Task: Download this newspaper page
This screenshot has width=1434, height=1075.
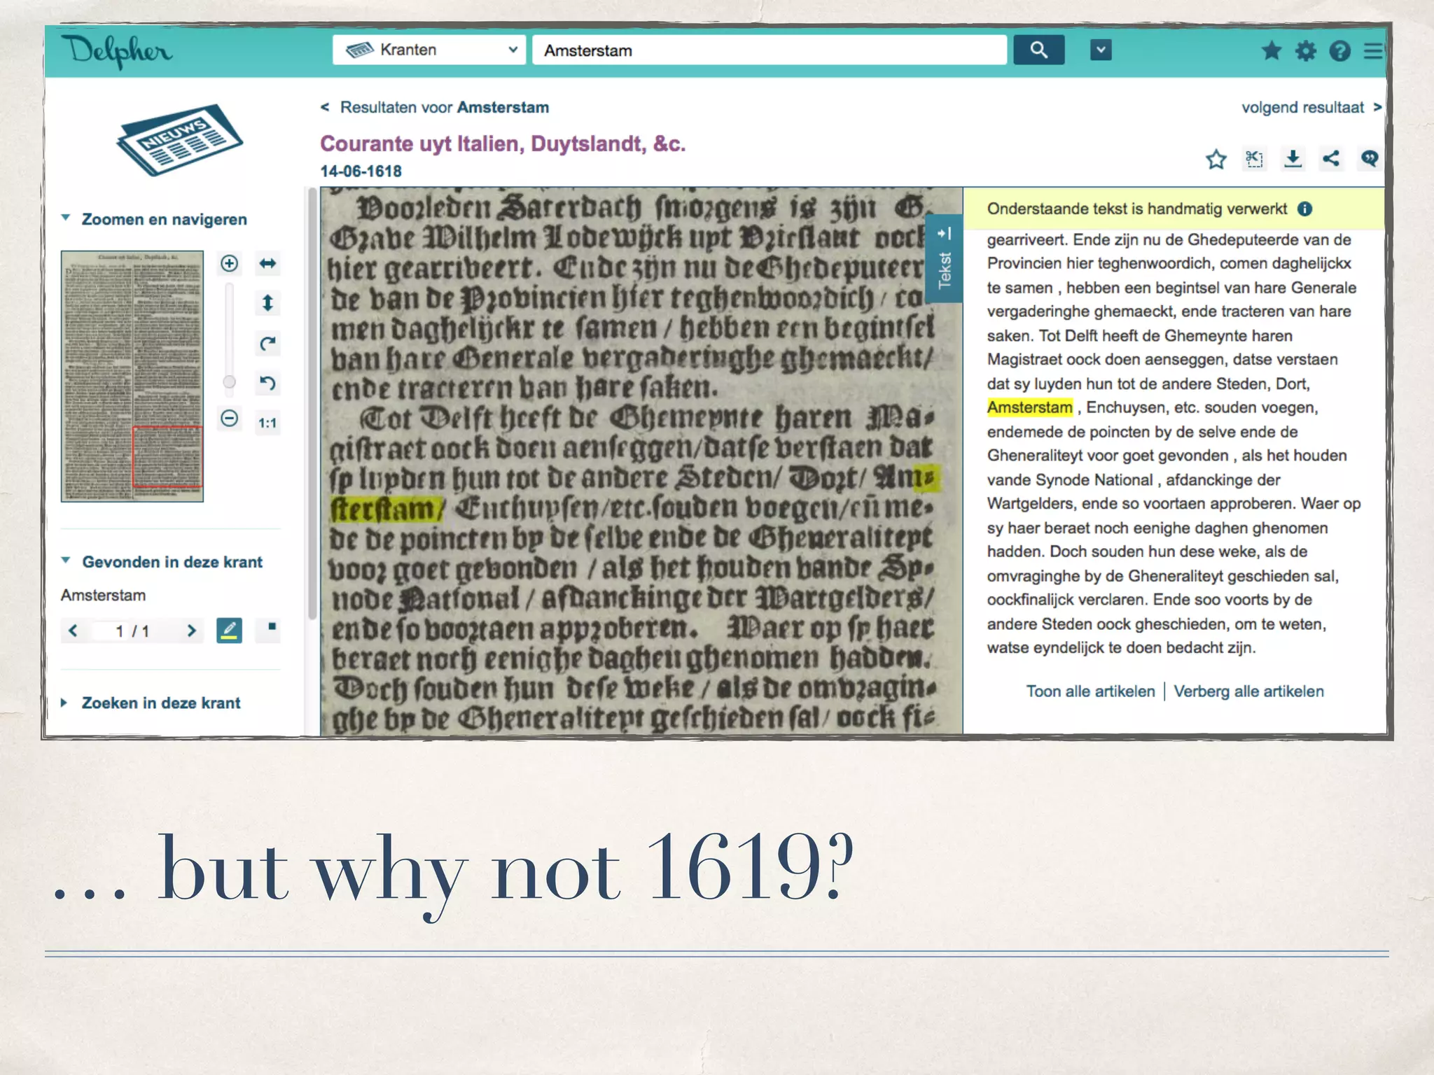Action: pos(1293,159)
